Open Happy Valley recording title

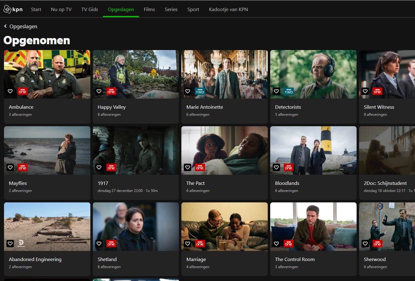tap(112, 107)
